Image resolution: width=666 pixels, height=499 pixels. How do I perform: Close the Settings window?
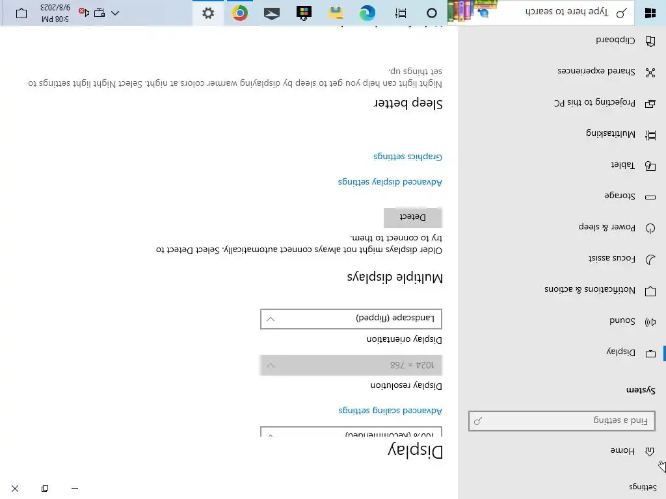point(15,489)
